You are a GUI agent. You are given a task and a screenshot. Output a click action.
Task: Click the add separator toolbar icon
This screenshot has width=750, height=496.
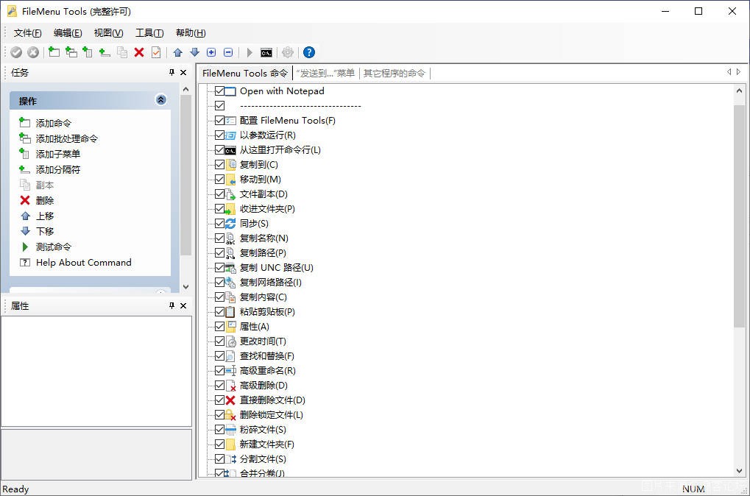[x=105, y=52]
